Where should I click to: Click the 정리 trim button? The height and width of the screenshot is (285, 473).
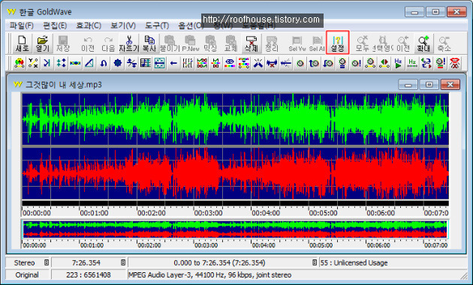coord(271,43)
